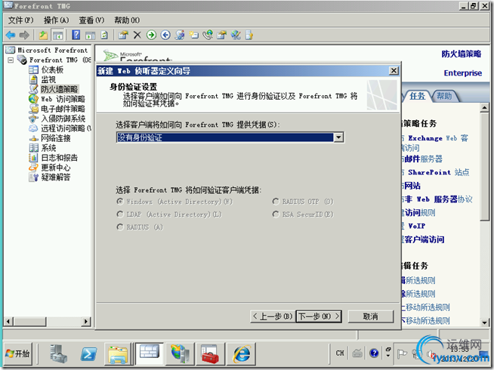Click the Forefront TMG firewall taskbar button
This screenshot has height=370, width=494.
pyautogui.click(x=150, y=353)
